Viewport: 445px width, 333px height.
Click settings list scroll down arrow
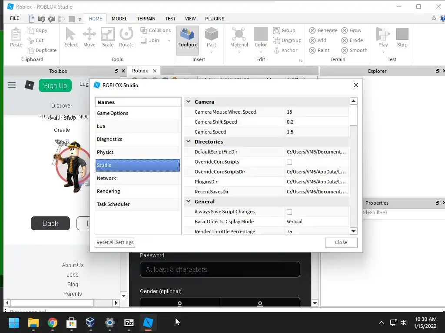tap(353, 231)
